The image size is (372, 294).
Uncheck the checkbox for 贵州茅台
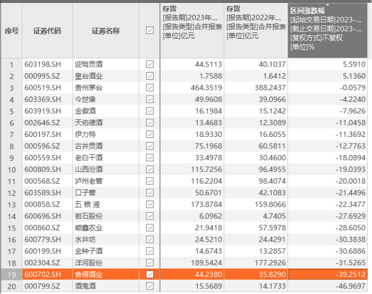coord(150,88)
